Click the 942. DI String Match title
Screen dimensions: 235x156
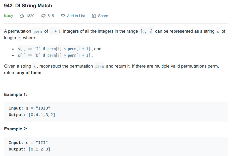[28, 6]
